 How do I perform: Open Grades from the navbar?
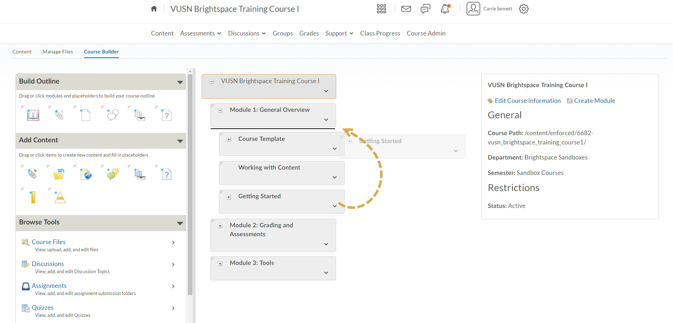(309, 33)
